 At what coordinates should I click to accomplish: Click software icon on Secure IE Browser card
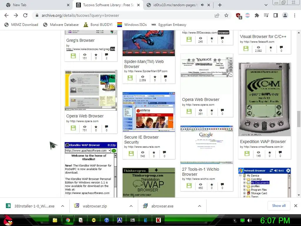point(131,154)
